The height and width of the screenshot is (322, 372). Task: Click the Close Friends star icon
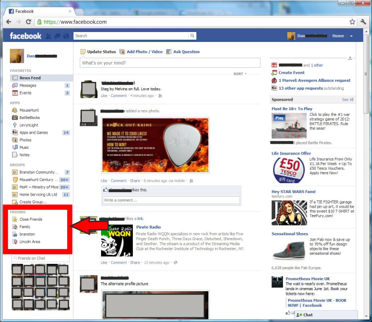(x=15, y=219)
